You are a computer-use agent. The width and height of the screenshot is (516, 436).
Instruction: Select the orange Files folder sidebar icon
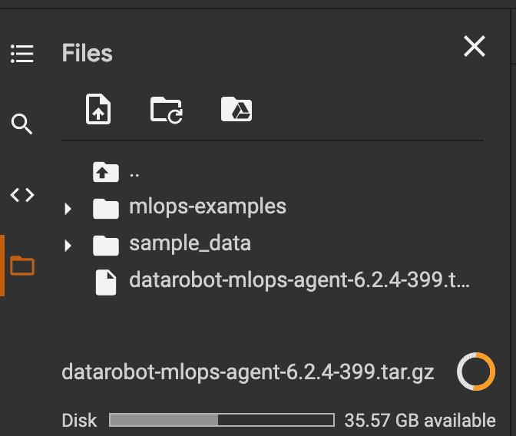point(22,266)
